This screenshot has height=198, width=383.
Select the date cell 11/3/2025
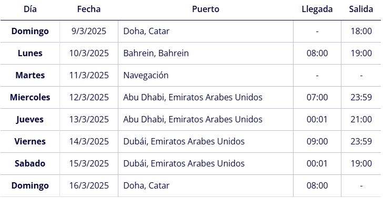[x=89, y=75]
